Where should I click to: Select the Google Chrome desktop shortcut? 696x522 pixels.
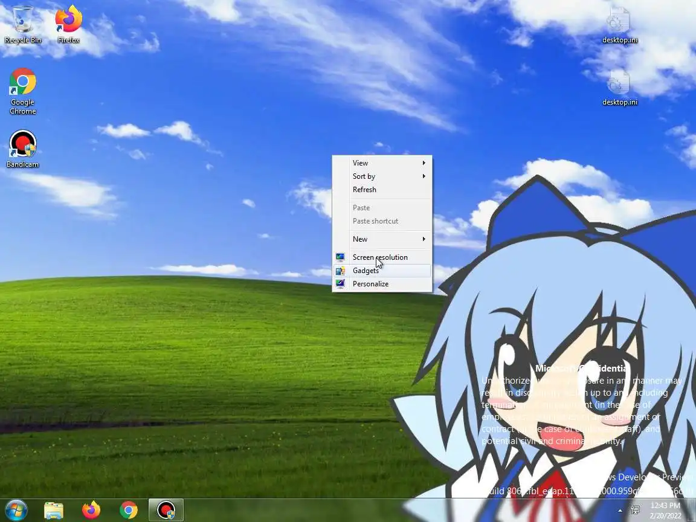click(22, 91)
